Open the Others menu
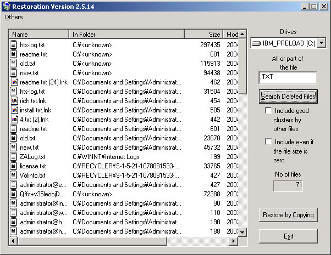This screenshot has height=255, width=331. point(14,17)
